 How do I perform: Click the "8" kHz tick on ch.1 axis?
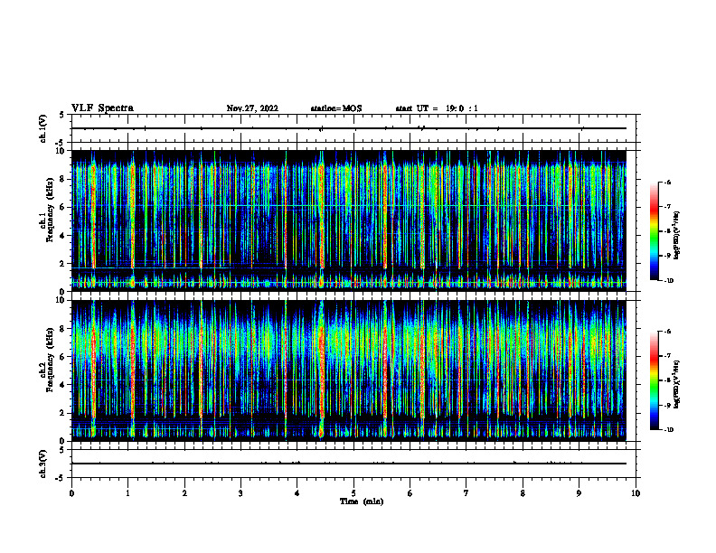click(63, 179)
